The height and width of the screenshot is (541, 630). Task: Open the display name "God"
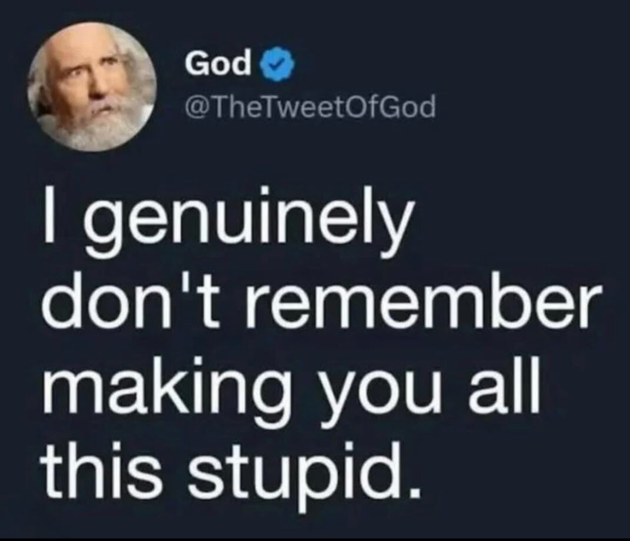point(218,64)
